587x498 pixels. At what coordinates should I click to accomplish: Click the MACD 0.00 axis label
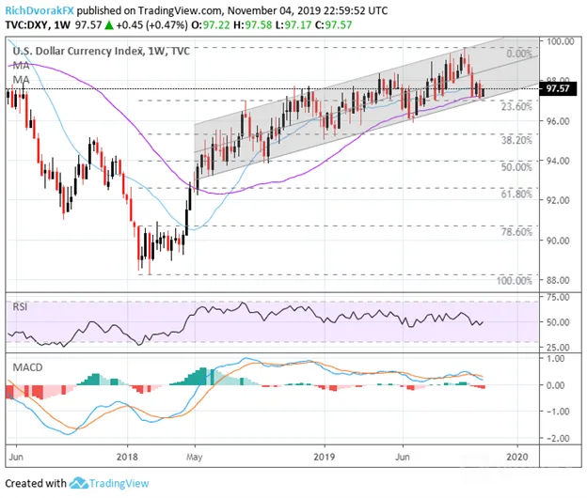pyautogui.click(x=556, y=385)
